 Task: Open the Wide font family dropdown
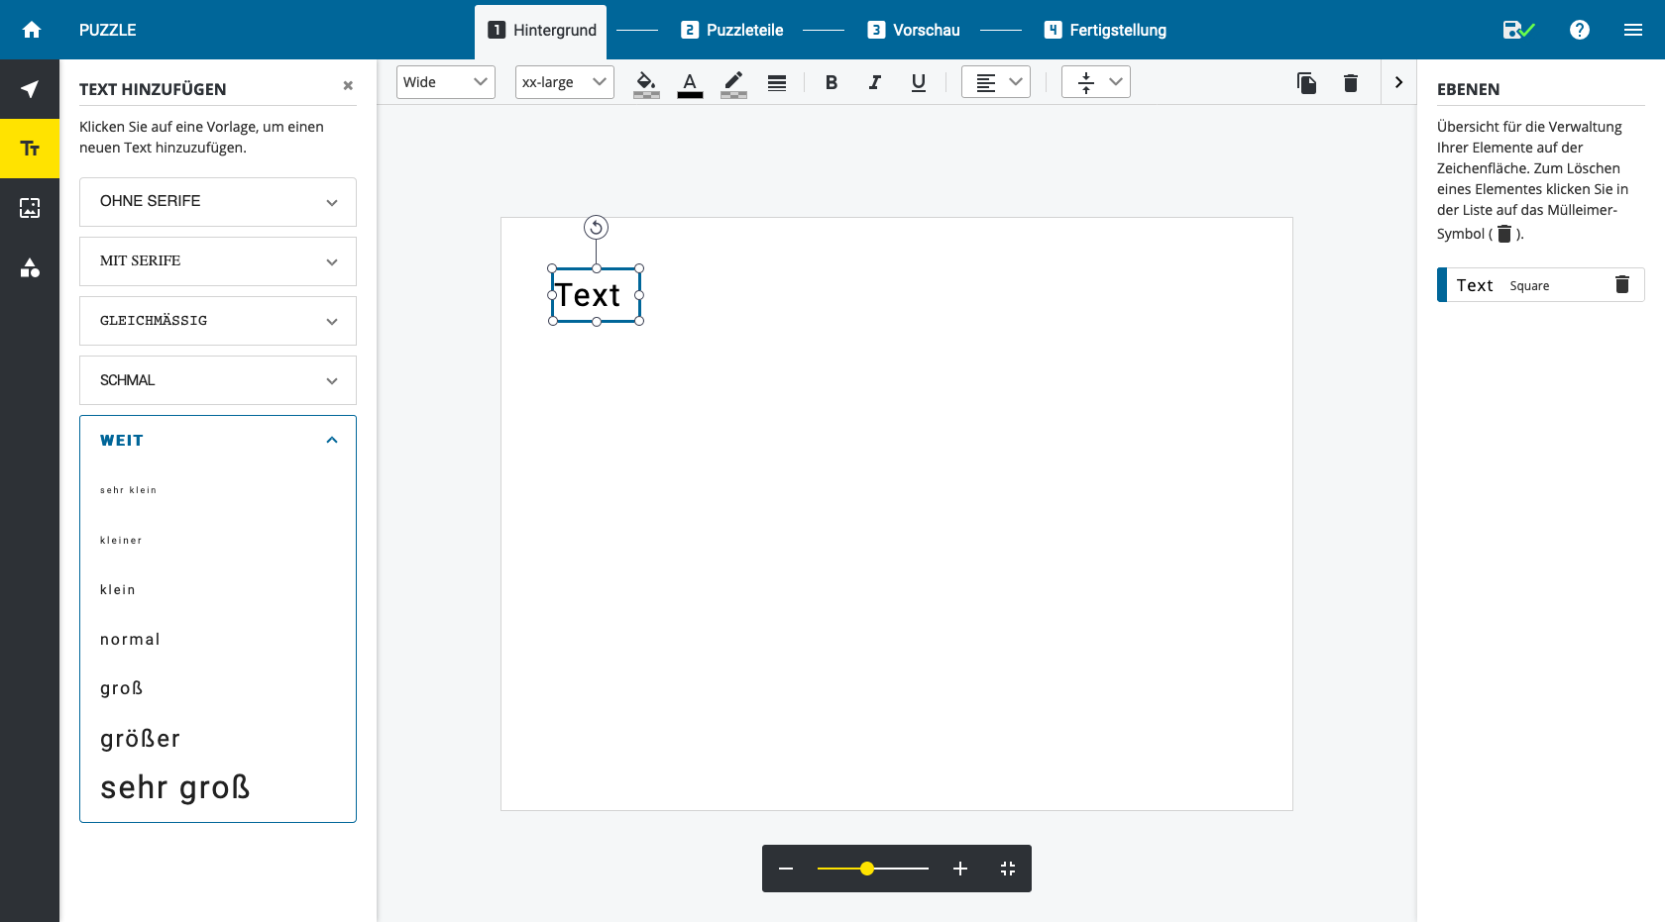(445, 82)
